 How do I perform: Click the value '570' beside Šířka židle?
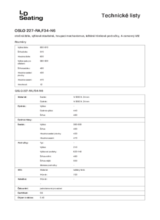tap(42, 52)
